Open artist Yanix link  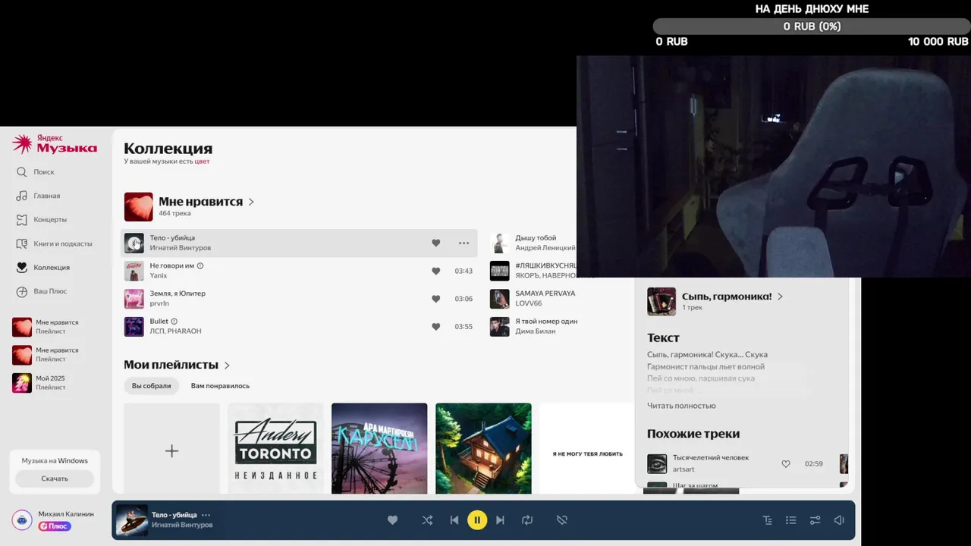158,276
